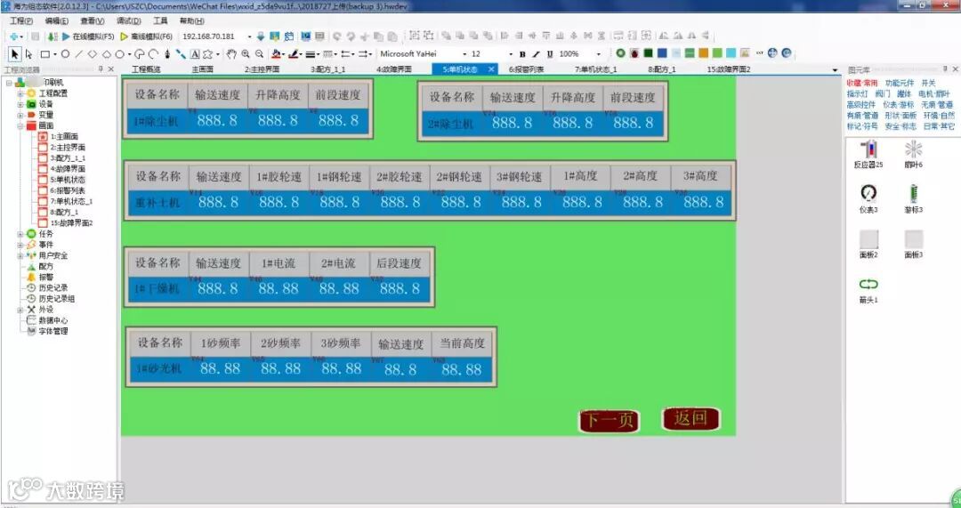Toggle underline text formatting
This screenshot has width=961, height=508.
coord(550,54)
